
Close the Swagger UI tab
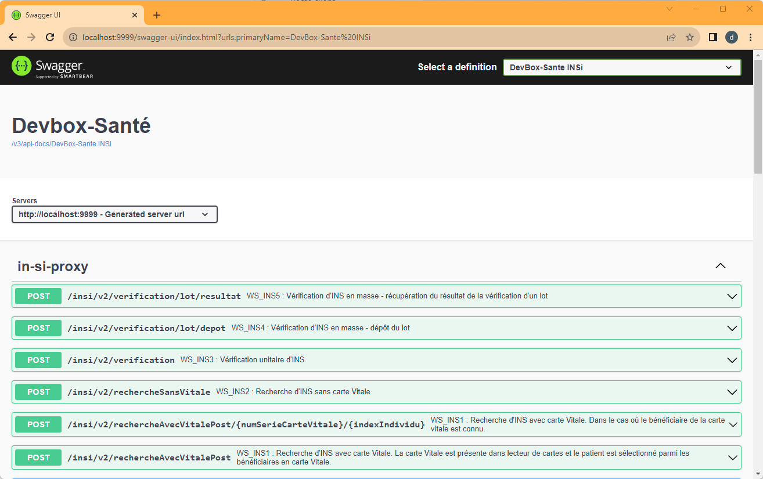tap(135, 15)
